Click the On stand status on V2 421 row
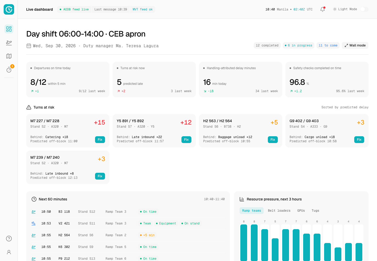Image resolution: width=377 pixels, height=261 pixels. [x=190, y=223]
